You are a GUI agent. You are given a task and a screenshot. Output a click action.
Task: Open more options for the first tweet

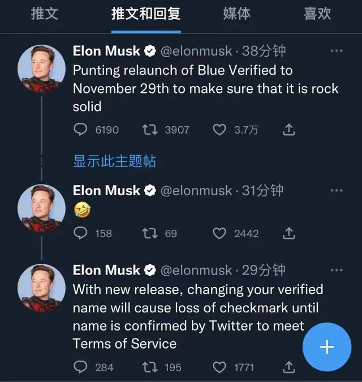coord(337,51)
